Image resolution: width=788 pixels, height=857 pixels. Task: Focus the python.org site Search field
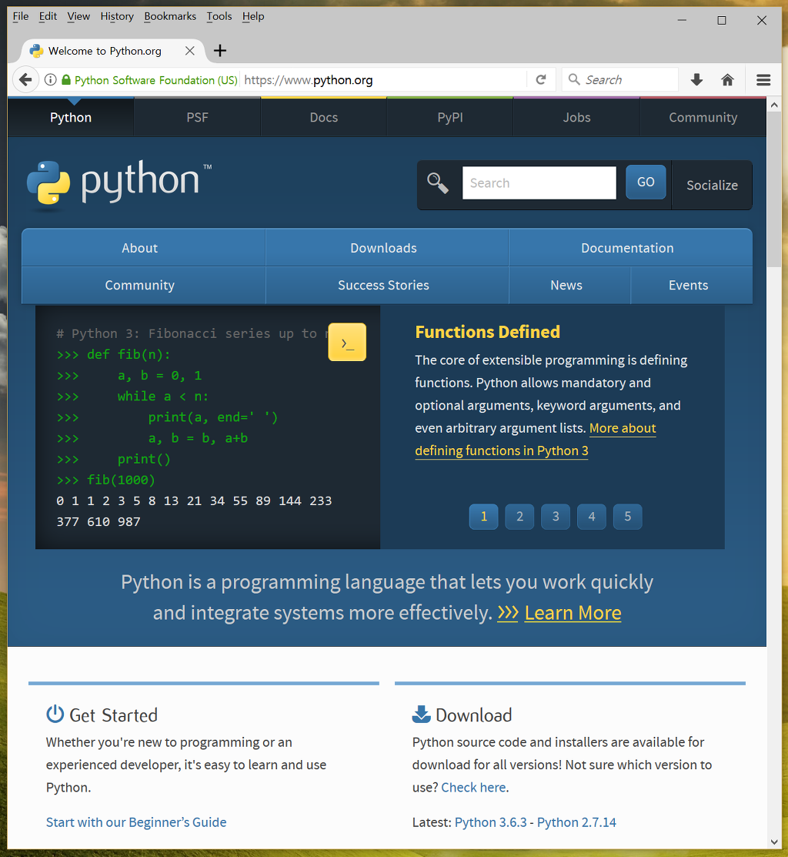pyautogui.click(x=539, y=182)
